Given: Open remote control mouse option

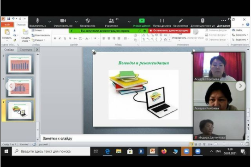Looking at the screenshot, I should tap(203, 22).
